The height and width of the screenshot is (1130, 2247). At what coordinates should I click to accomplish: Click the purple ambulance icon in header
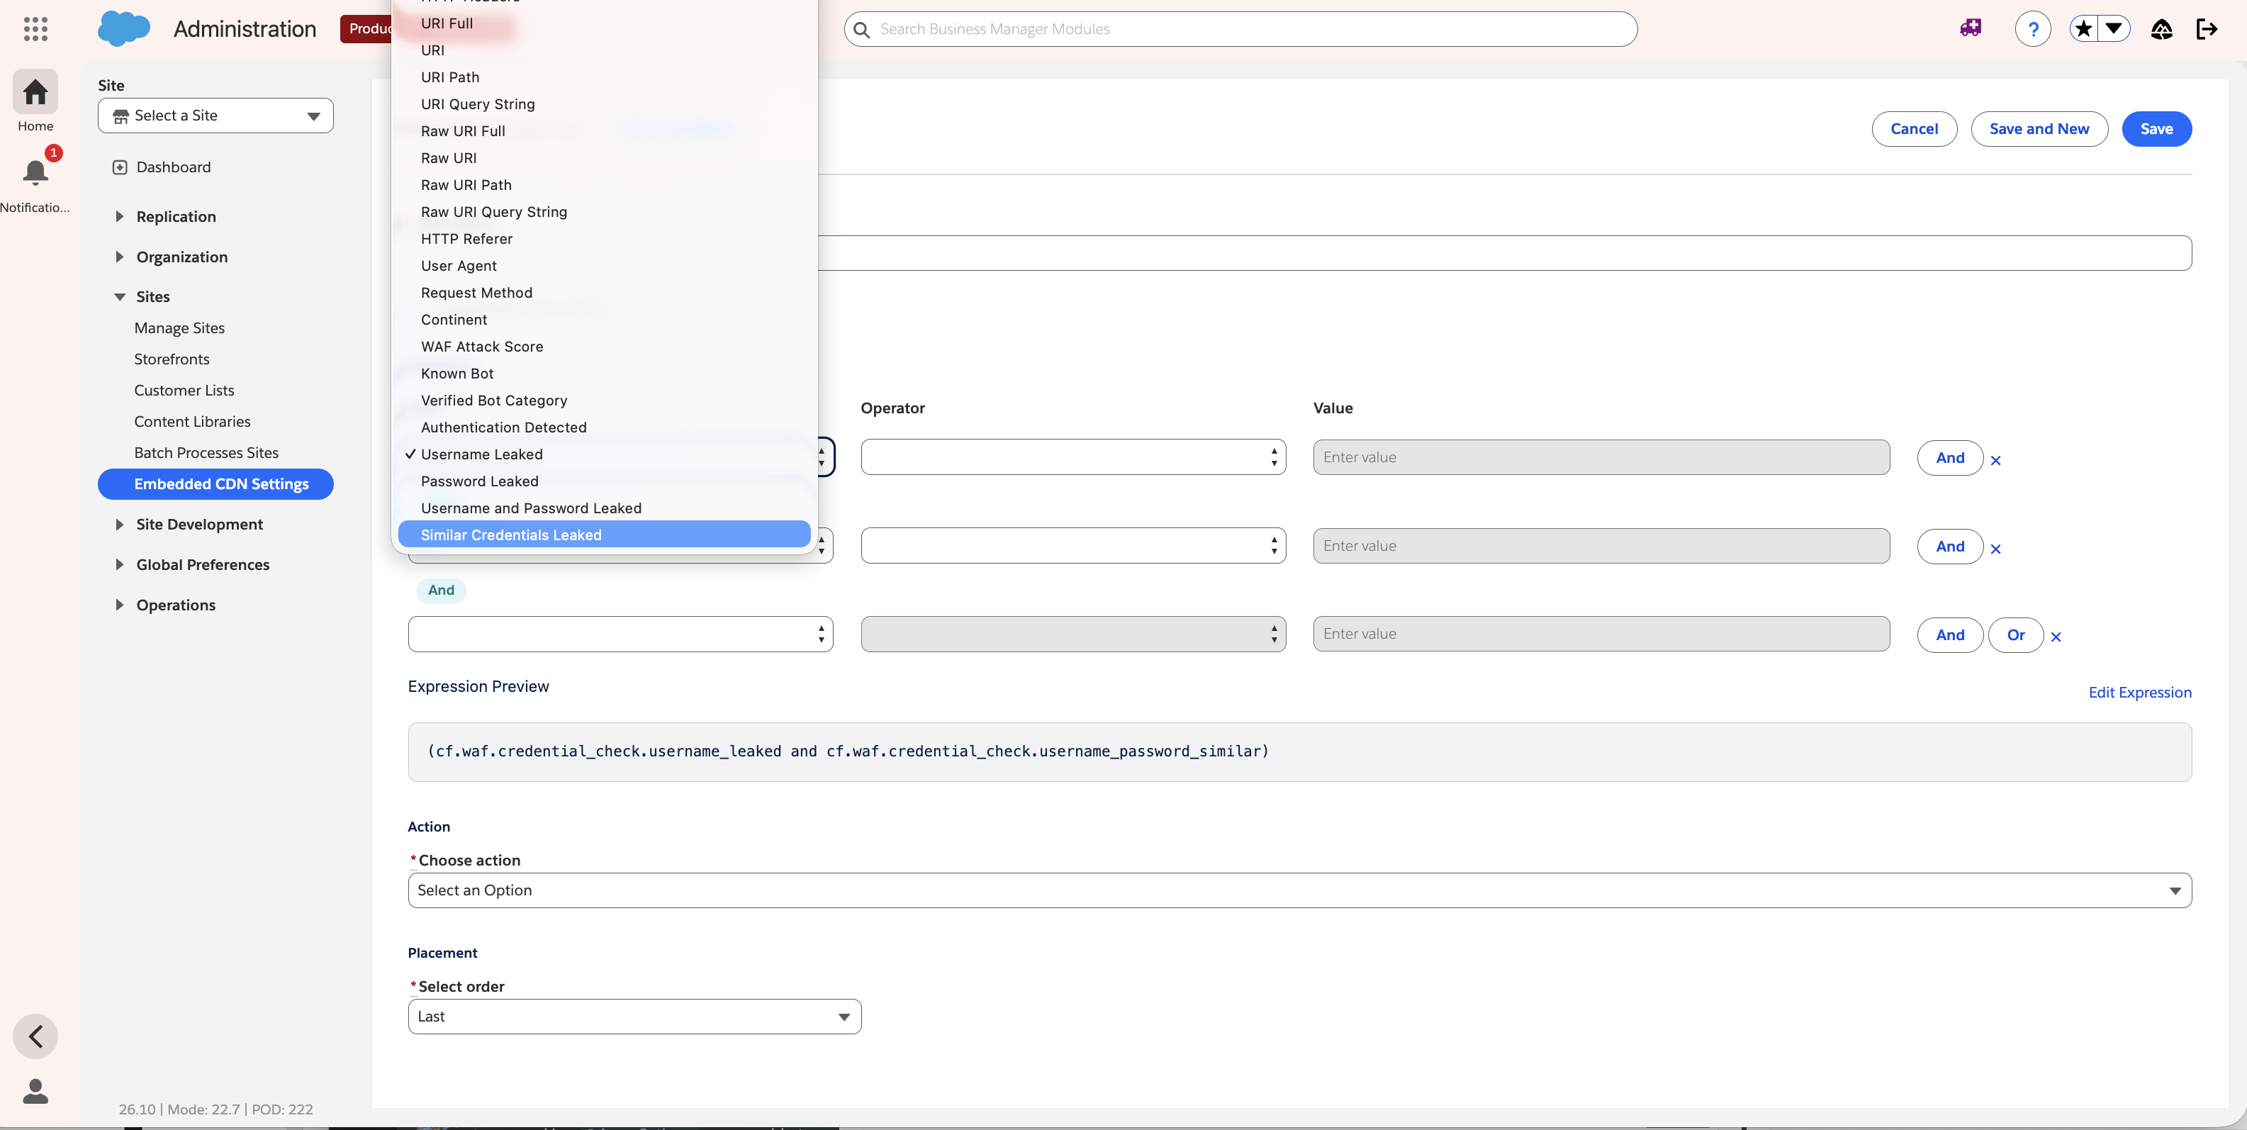pyautogui.click(x=1971, y=29)
